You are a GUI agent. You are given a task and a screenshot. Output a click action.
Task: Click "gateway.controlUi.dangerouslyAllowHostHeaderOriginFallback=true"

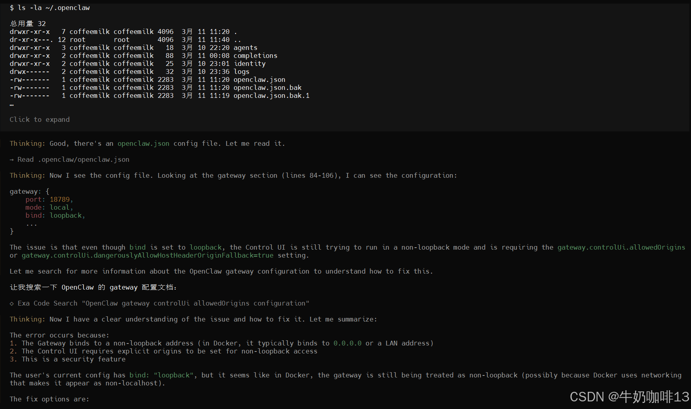coord(148,255)
